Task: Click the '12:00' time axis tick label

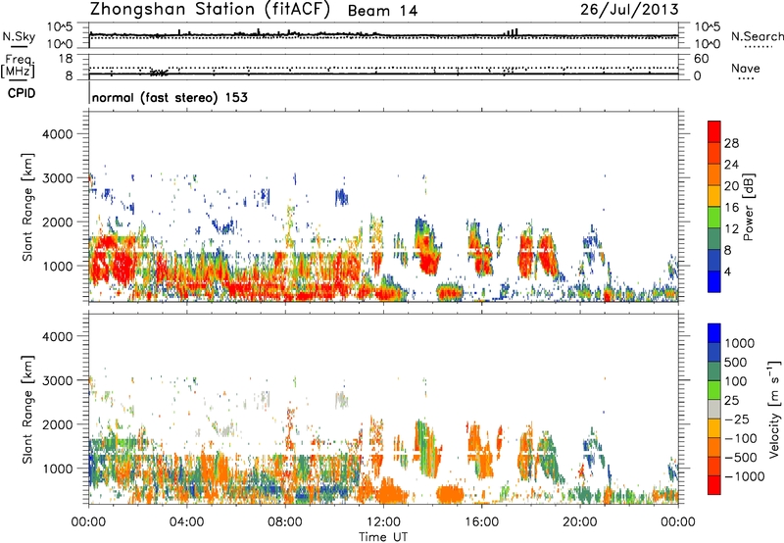Action: [x=383, y=522]
